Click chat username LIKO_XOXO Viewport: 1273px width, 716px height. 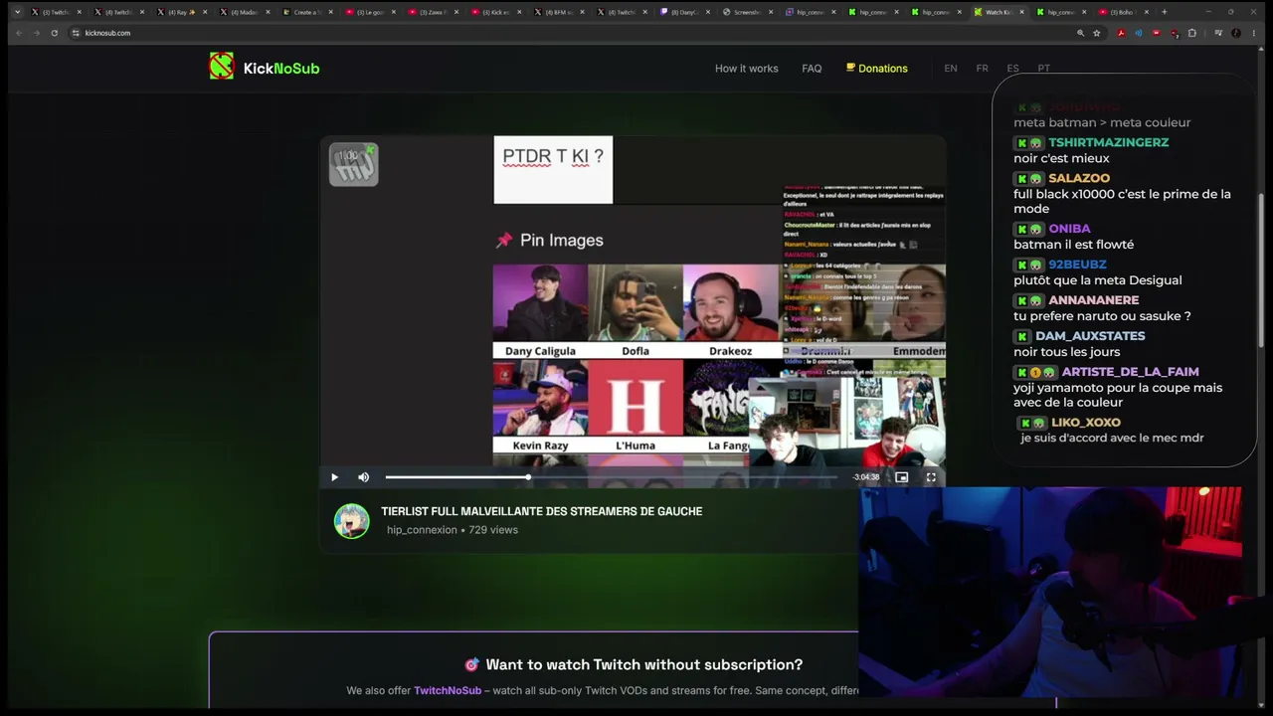[1086, 423]
